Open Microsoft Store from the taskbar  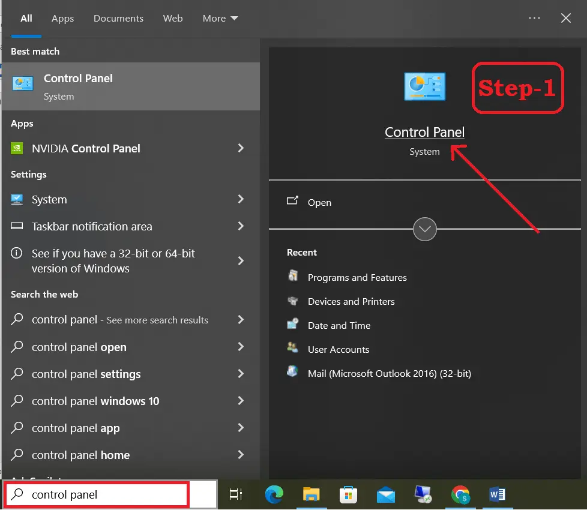[x=348, y=494]
